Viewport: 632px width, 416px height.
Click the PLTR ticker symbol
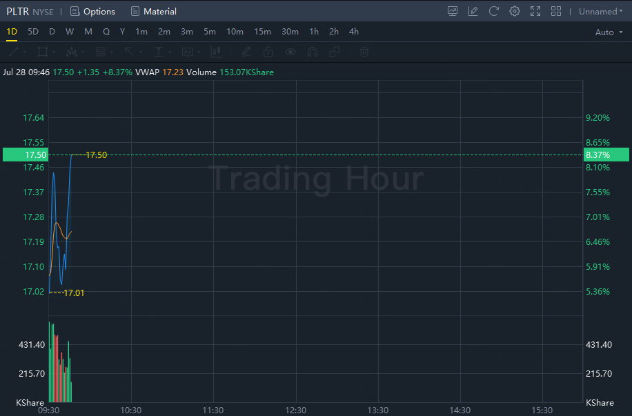pyautogui.click(x=18, y=11)
